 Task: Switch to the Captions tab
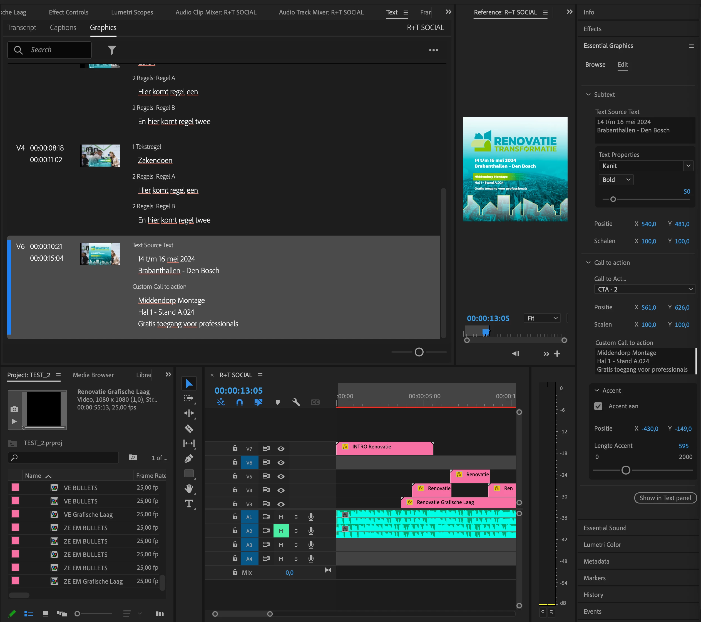coord(63,28)
